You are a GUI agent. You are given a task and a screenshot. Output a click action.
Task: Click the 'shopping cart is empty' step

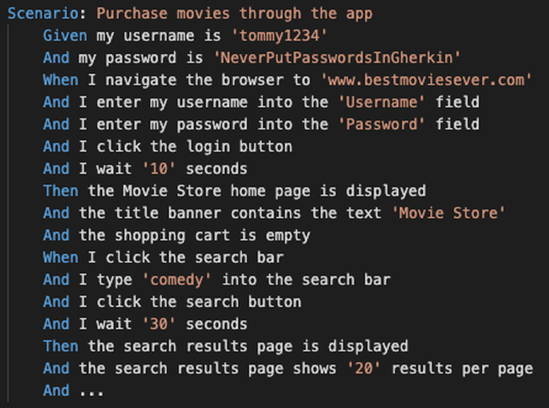pyautogui.click(x=212, y=236)
